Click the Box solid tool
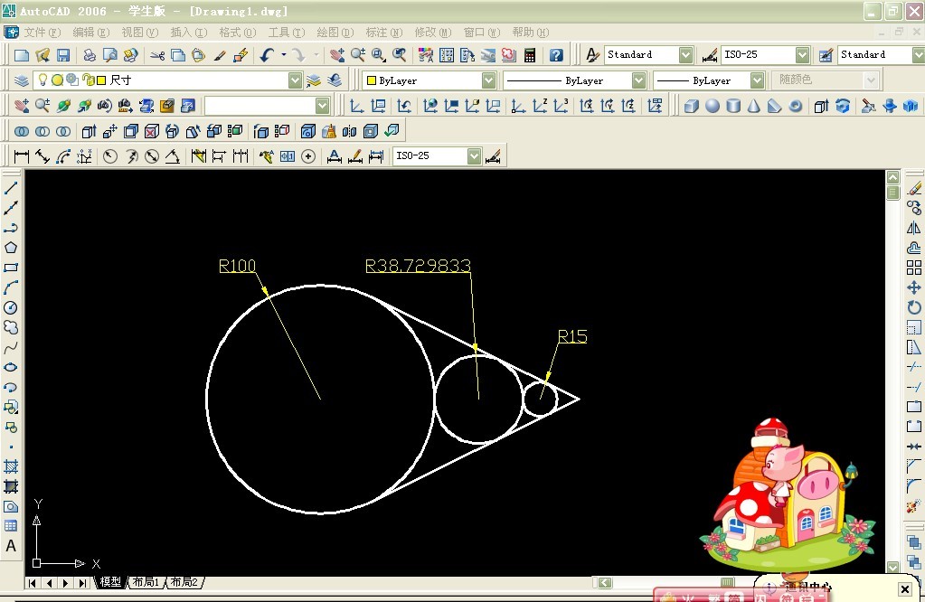 [x=692, y=106]
